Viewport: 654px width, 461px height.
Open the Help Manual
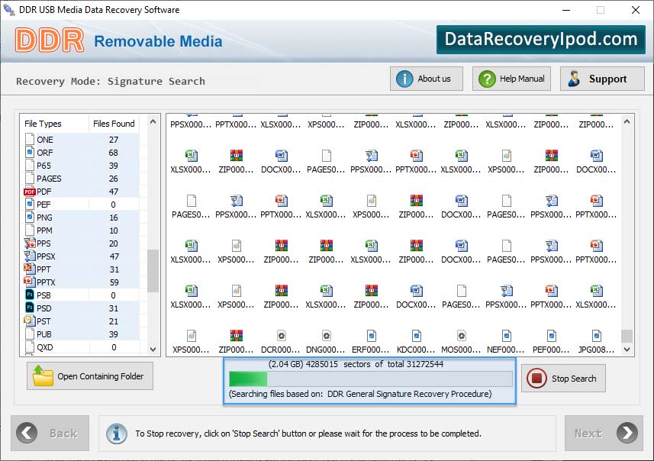click(511, 79)
